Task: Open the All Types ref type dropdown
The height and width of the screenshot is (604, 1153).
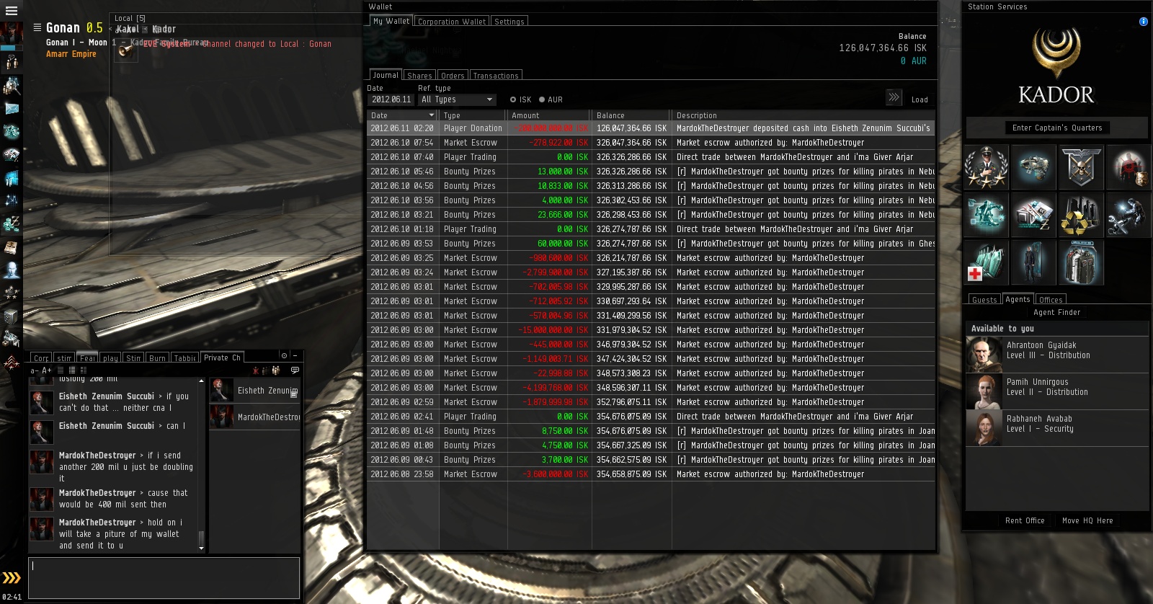Action: (x=457, y=99)
